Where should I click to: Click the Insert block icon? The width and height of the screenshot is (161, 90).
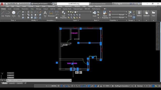pyautogui.click(x=94, y=14)
